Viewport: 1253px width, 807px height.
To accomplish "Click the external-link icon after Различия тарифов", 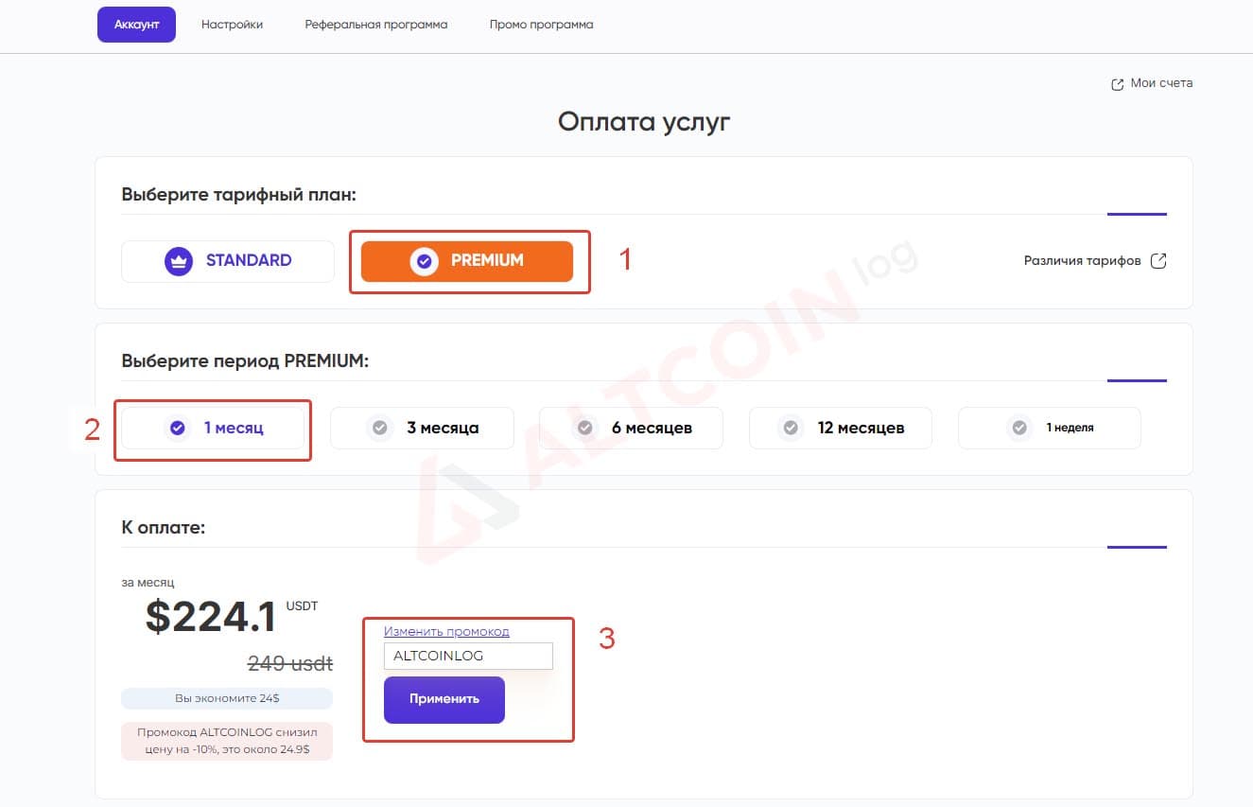I will (1158, 261).
